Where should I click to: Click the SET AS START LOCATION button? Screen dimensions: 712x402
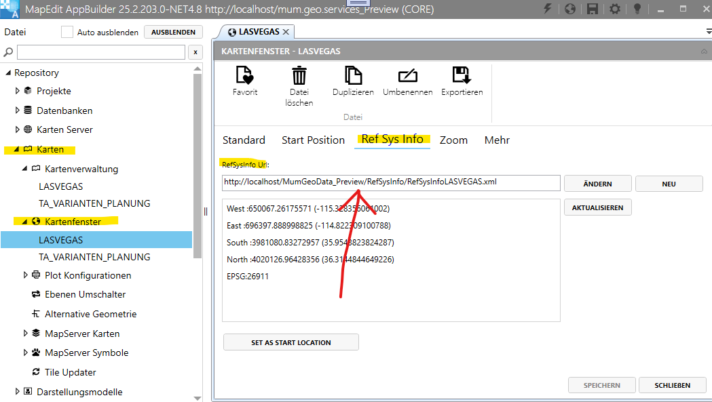click(x=291, y=342)
